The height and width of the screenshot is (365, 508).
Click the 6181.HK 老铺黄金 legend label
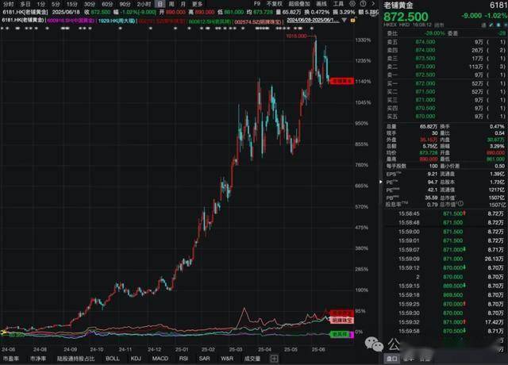[23, 21]
